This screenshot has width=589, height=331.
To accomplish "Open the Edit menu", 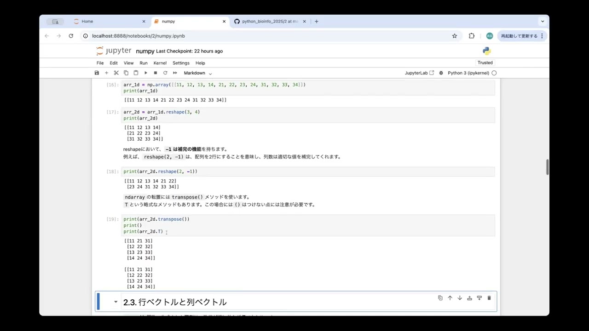I will point(114,63).
